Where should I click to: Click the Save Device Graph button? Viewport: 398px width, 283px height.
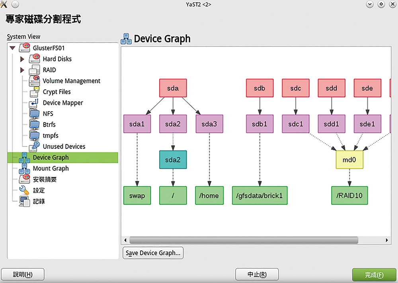coord(153,253)
